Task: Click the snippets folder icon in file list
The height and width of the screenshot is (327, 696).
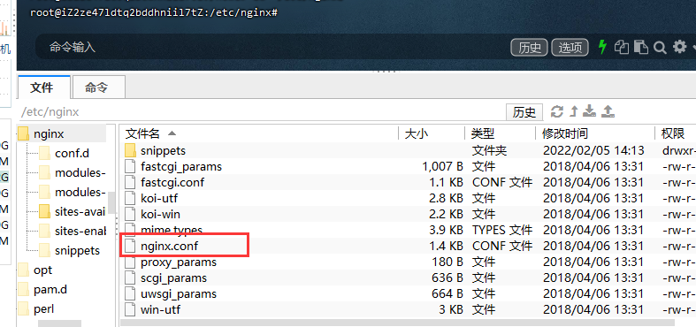Action: pos(130,150)
